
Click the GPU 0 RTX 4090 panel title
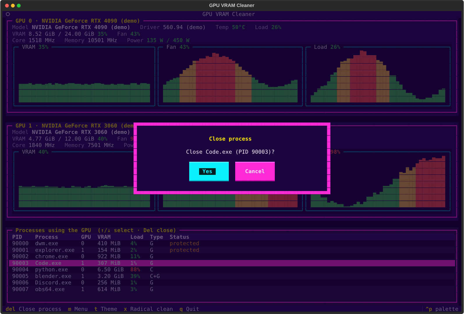[x=77, y=21]
